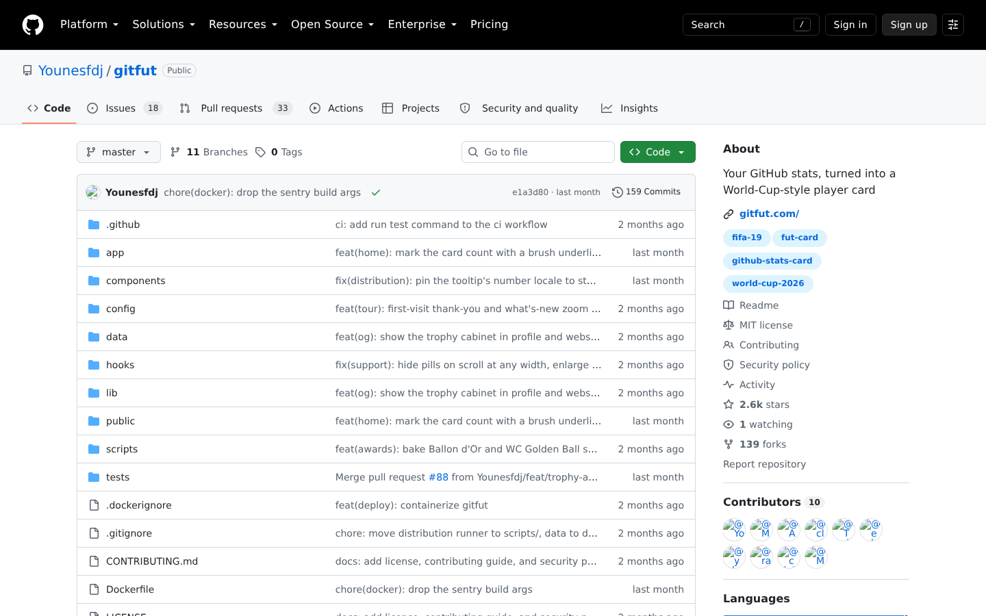986x616 pixels.
Task: Open the GitHub homepage logo
Action: click(x=33, y=25)
